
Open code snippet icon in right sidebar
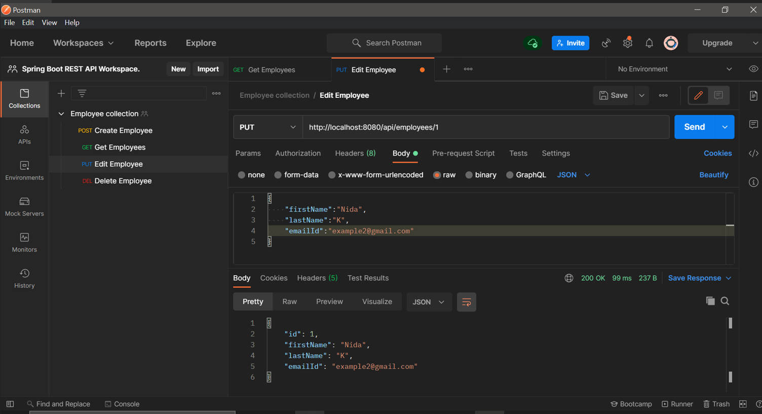(x=753, y=154)
